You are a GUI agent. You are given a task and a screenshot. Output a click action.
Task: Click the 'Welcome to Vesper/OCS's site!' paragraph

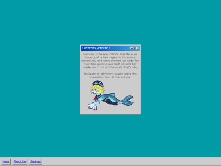tap(110, 61)
